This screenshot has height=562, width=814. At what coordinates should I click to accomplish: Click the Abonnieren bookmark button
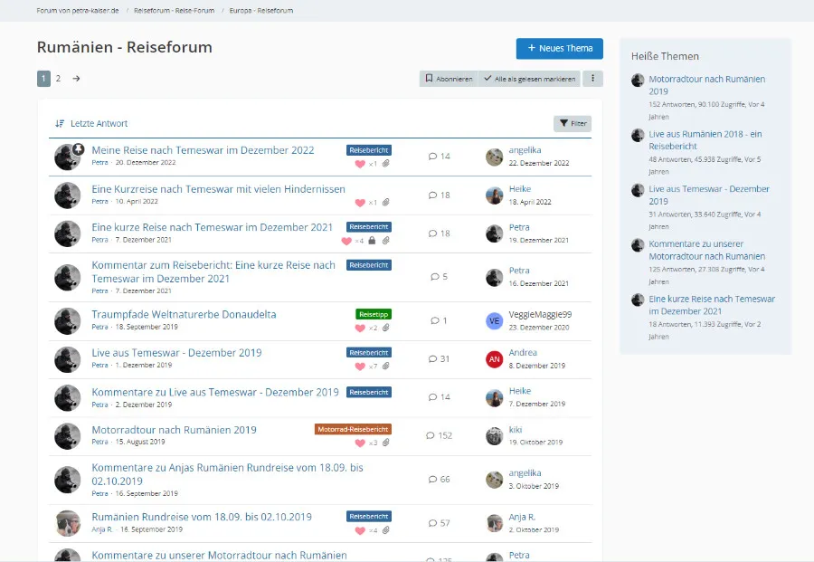(x=449, y=79)
